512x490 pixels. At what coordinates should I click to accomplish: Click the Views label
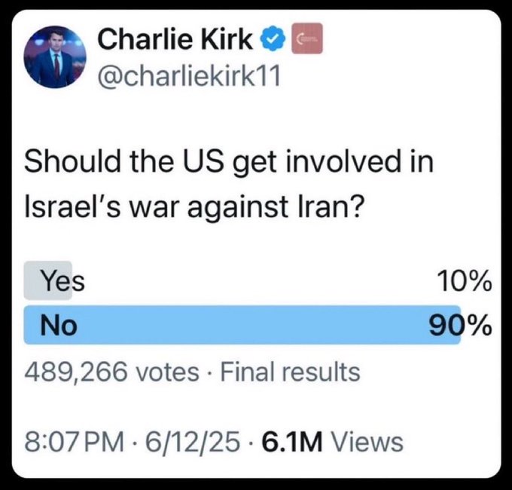coord(367,442)
